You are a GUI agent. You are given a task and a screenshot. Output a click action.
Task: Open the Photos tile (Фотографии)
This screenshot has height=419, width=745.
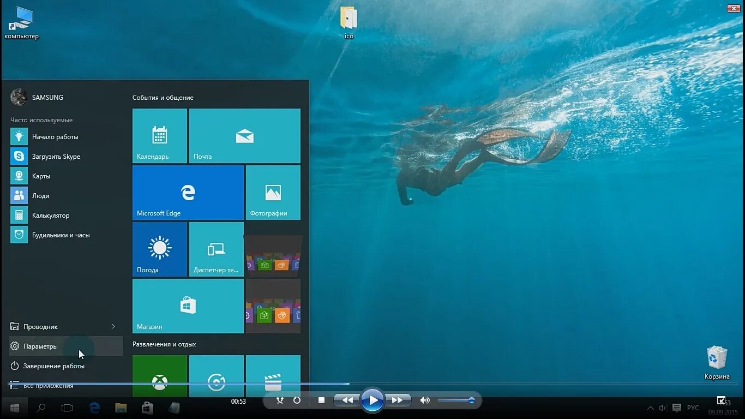tap(273, 193)
